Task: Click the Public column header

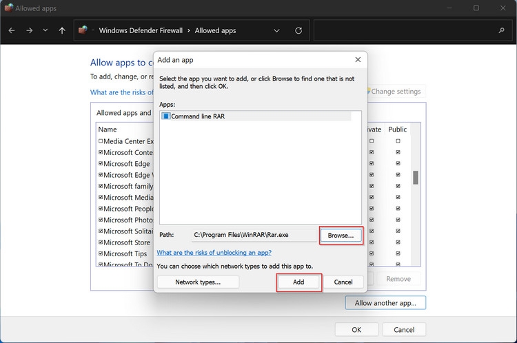Action: 397,129
